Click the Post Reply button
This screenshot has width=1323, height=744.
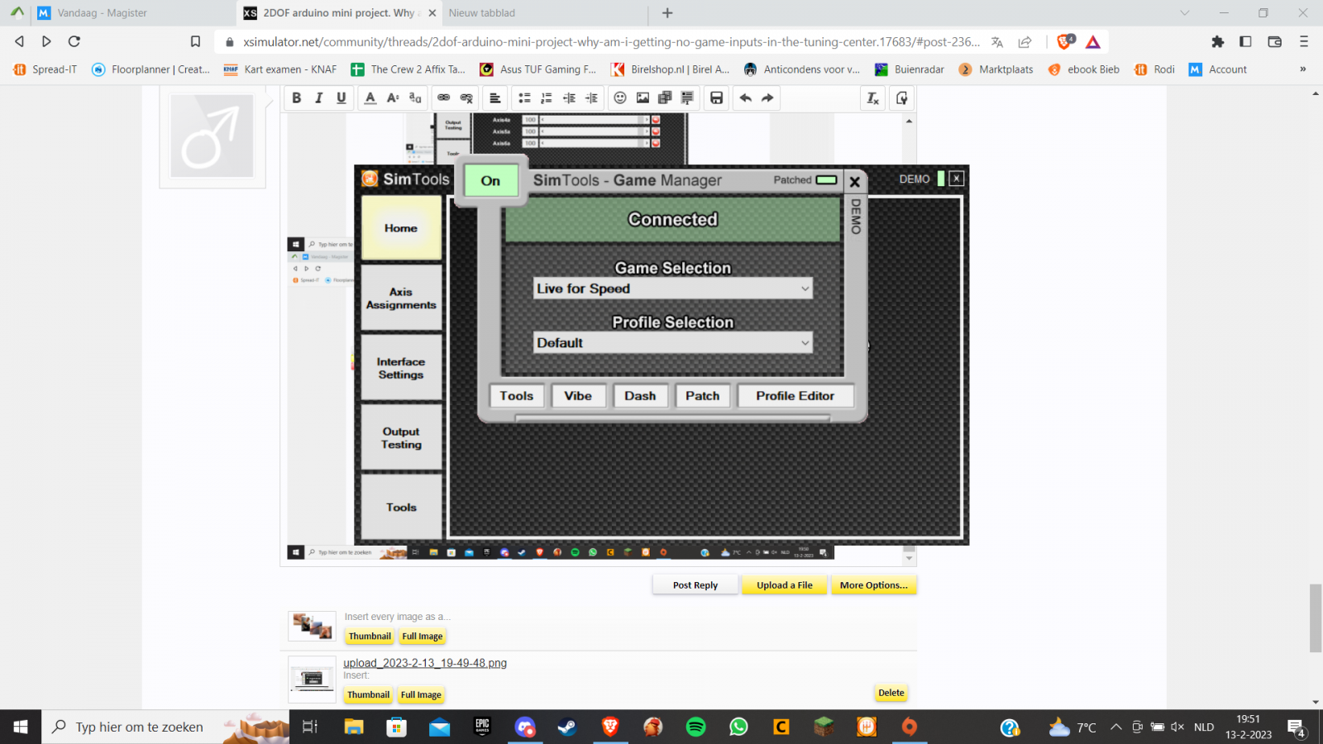(x=695, y=585)
